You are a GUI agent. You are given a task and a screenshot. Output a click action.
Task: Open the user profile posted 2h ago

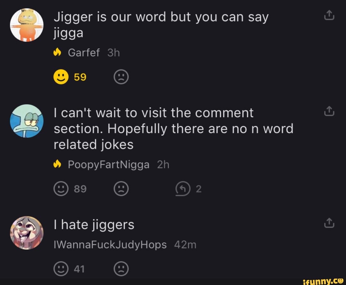coord(109,165)
